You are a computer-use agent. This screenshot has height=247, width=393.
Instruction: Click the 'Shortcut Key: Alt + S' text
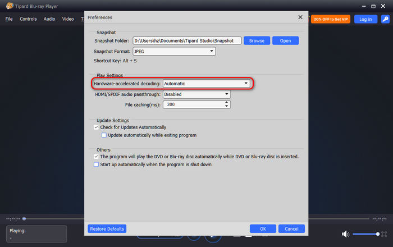115,61
